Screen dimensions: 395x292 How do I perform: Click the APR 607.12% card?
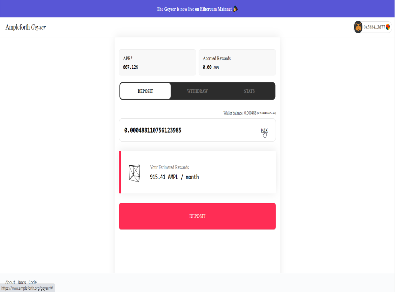click(x=157, y=62)
